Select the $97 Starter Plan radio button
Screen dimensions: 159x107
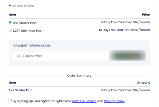[x=10, y=23]
